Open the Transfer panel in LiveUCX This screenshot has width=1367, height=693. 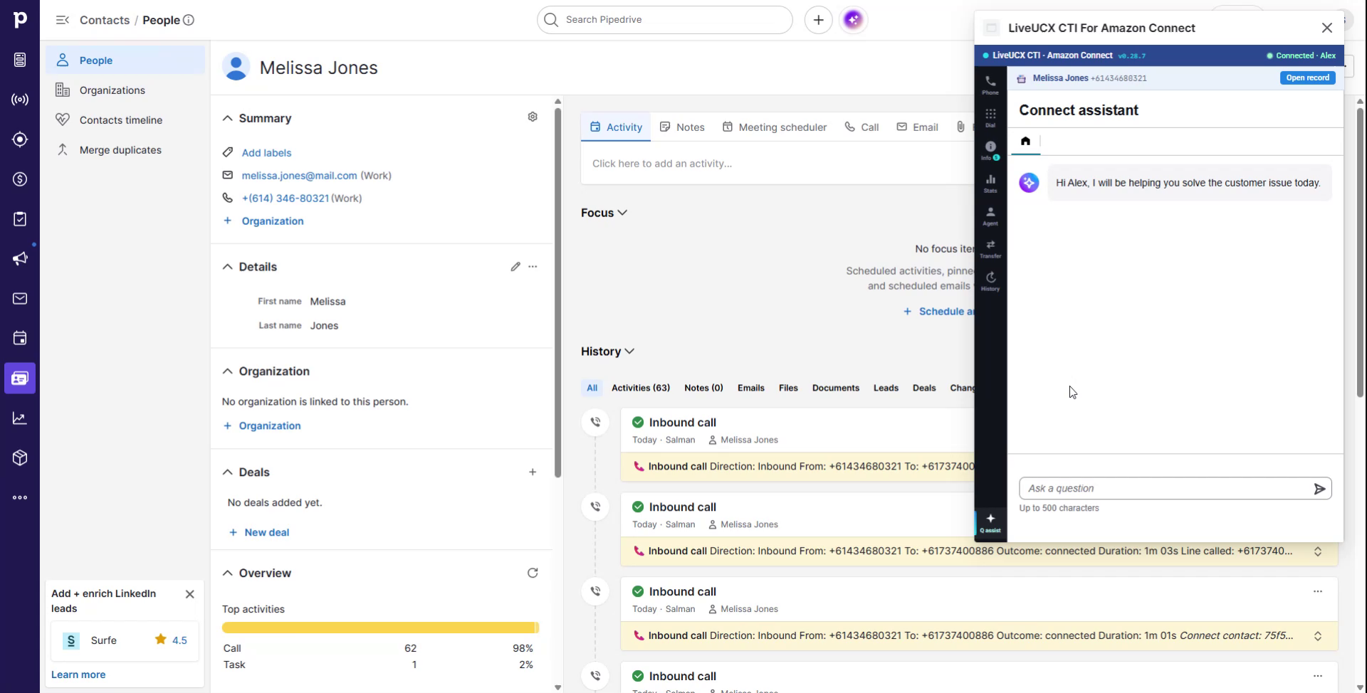tap(990, 248)
